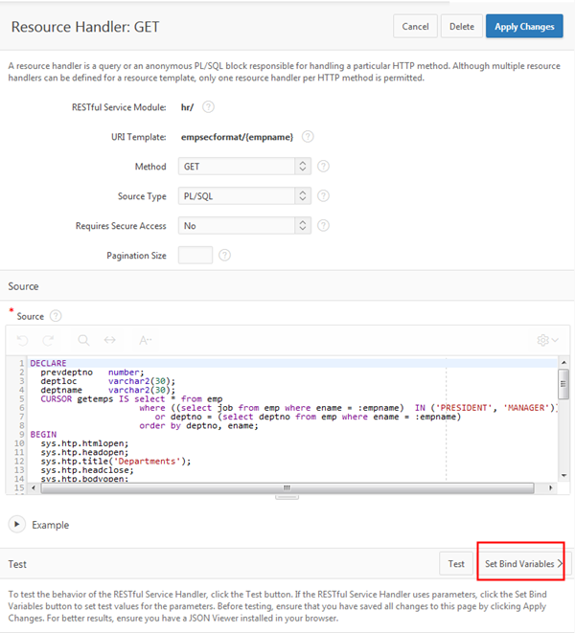
Task: Open help for Requires Secure Access
Action: (323, 225)
